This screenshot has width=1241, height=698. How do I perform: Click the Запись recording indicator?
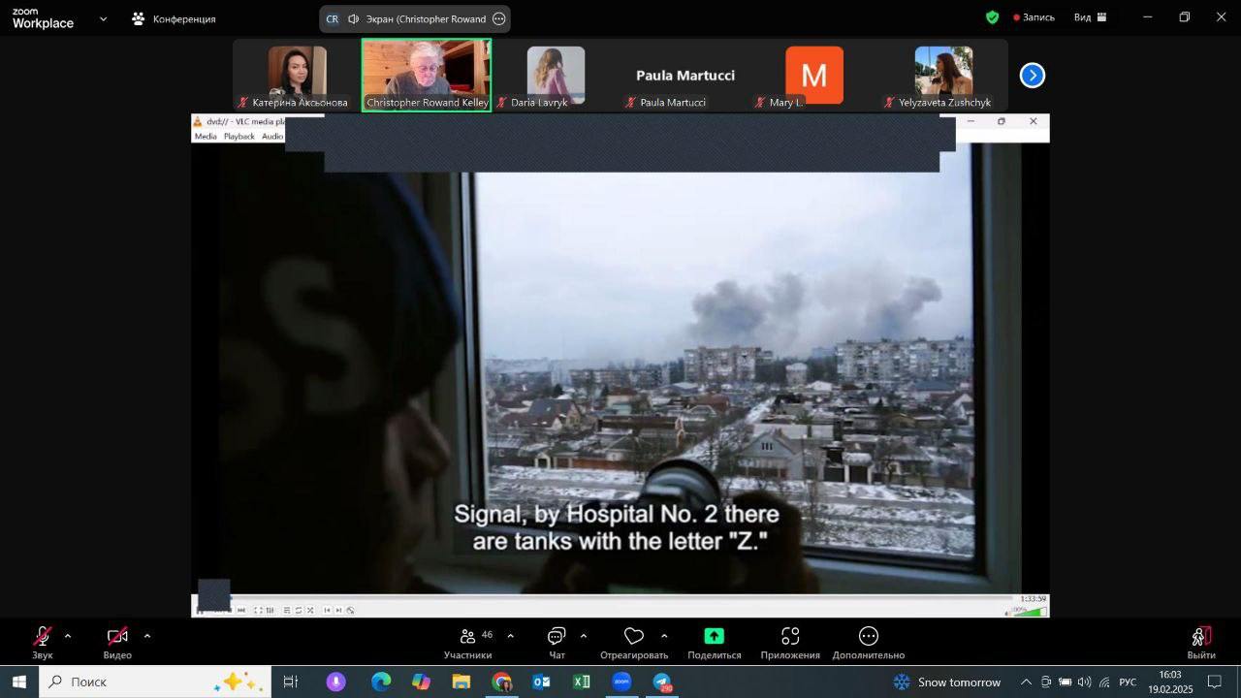point(1034,17)
